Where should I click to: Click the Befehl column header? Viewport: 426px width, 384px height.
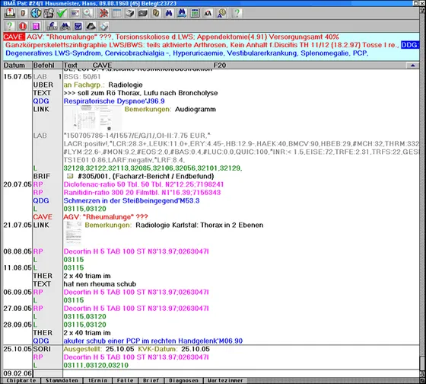pos(47,66)
